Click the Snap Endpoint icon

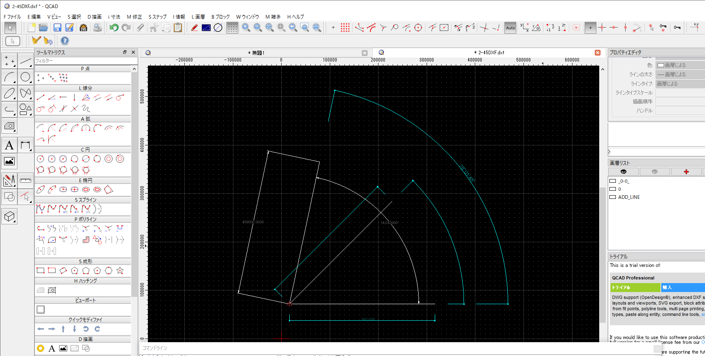[x=359, y=28]
